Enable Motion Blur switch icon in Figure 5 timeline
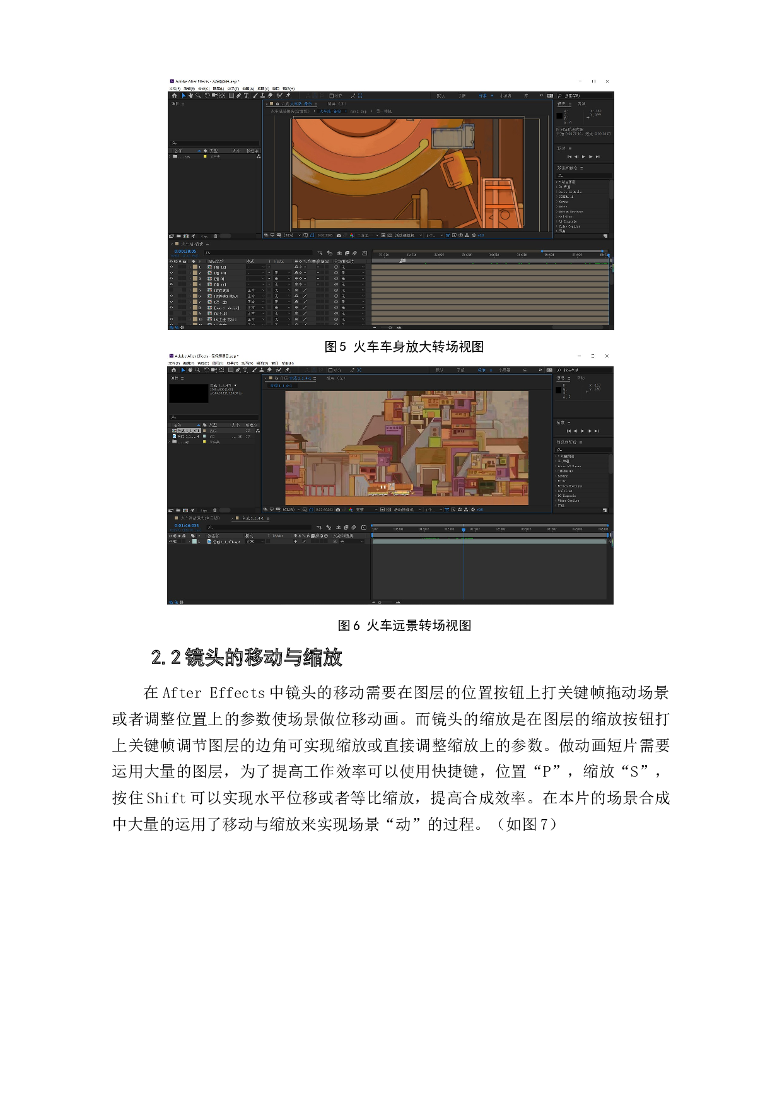 pos(355,253)
